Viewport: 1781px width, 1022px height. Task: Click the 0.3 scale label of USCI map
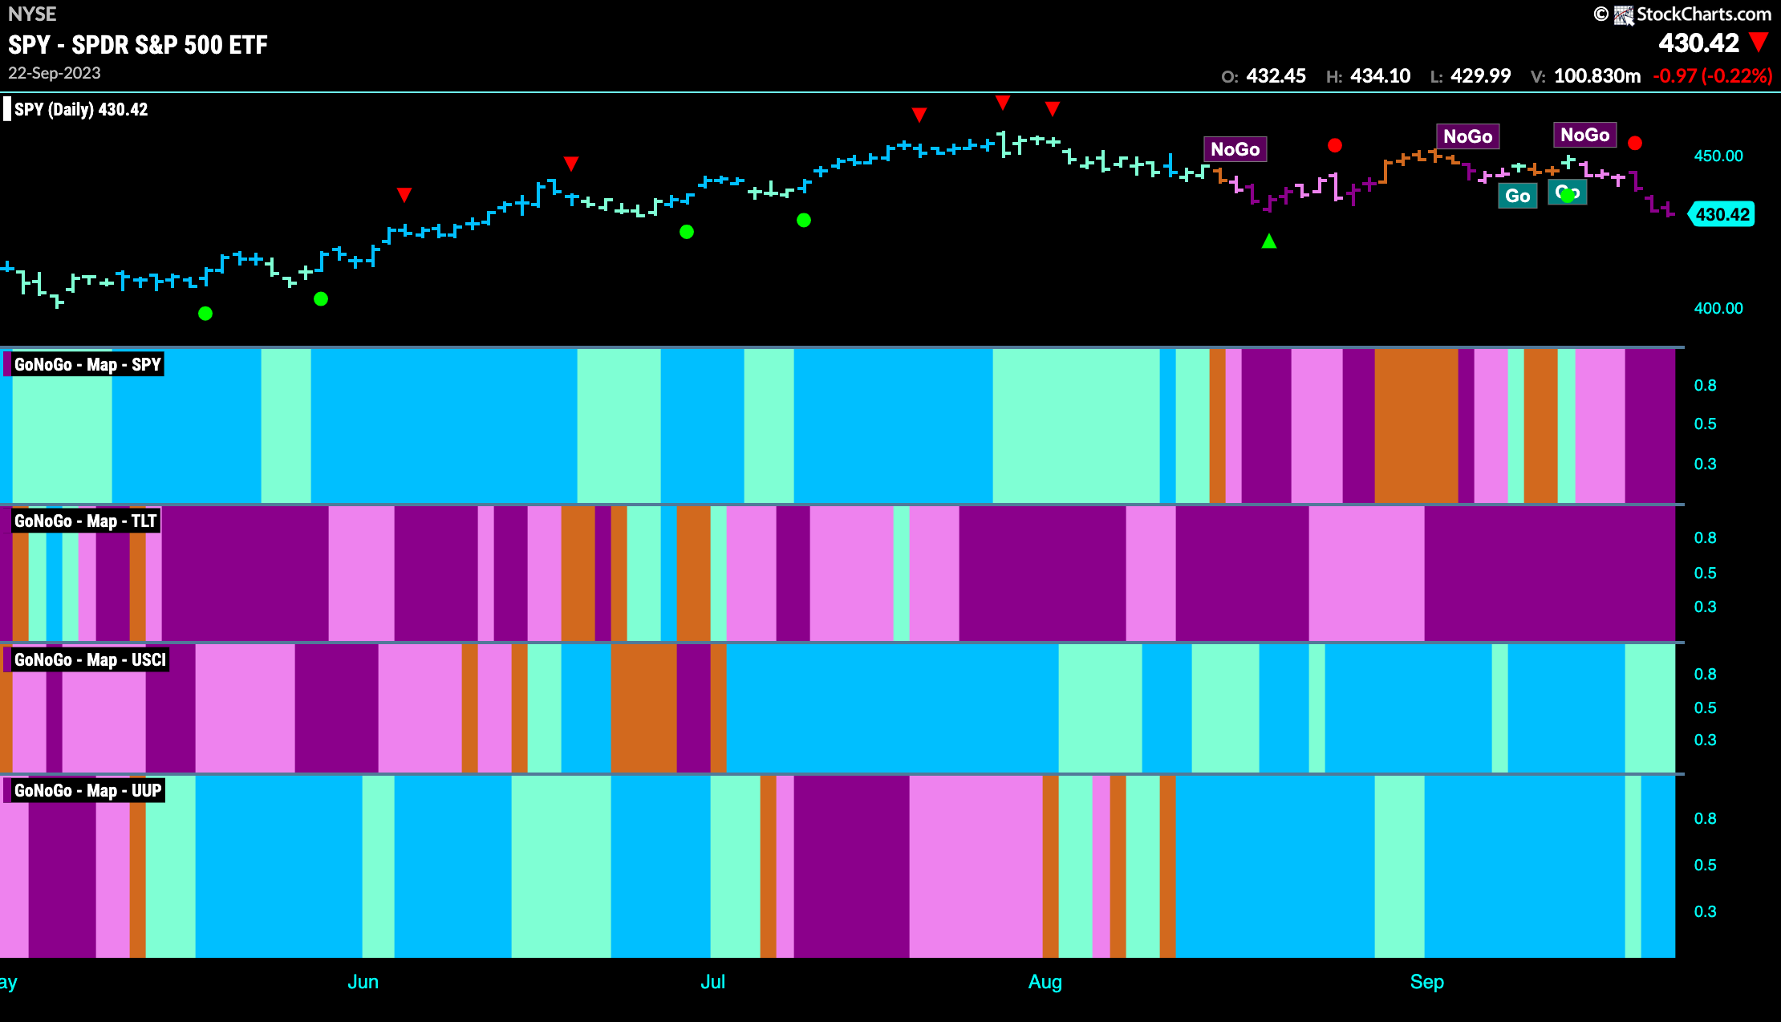pyautogui.click(x=1705, y=740)
